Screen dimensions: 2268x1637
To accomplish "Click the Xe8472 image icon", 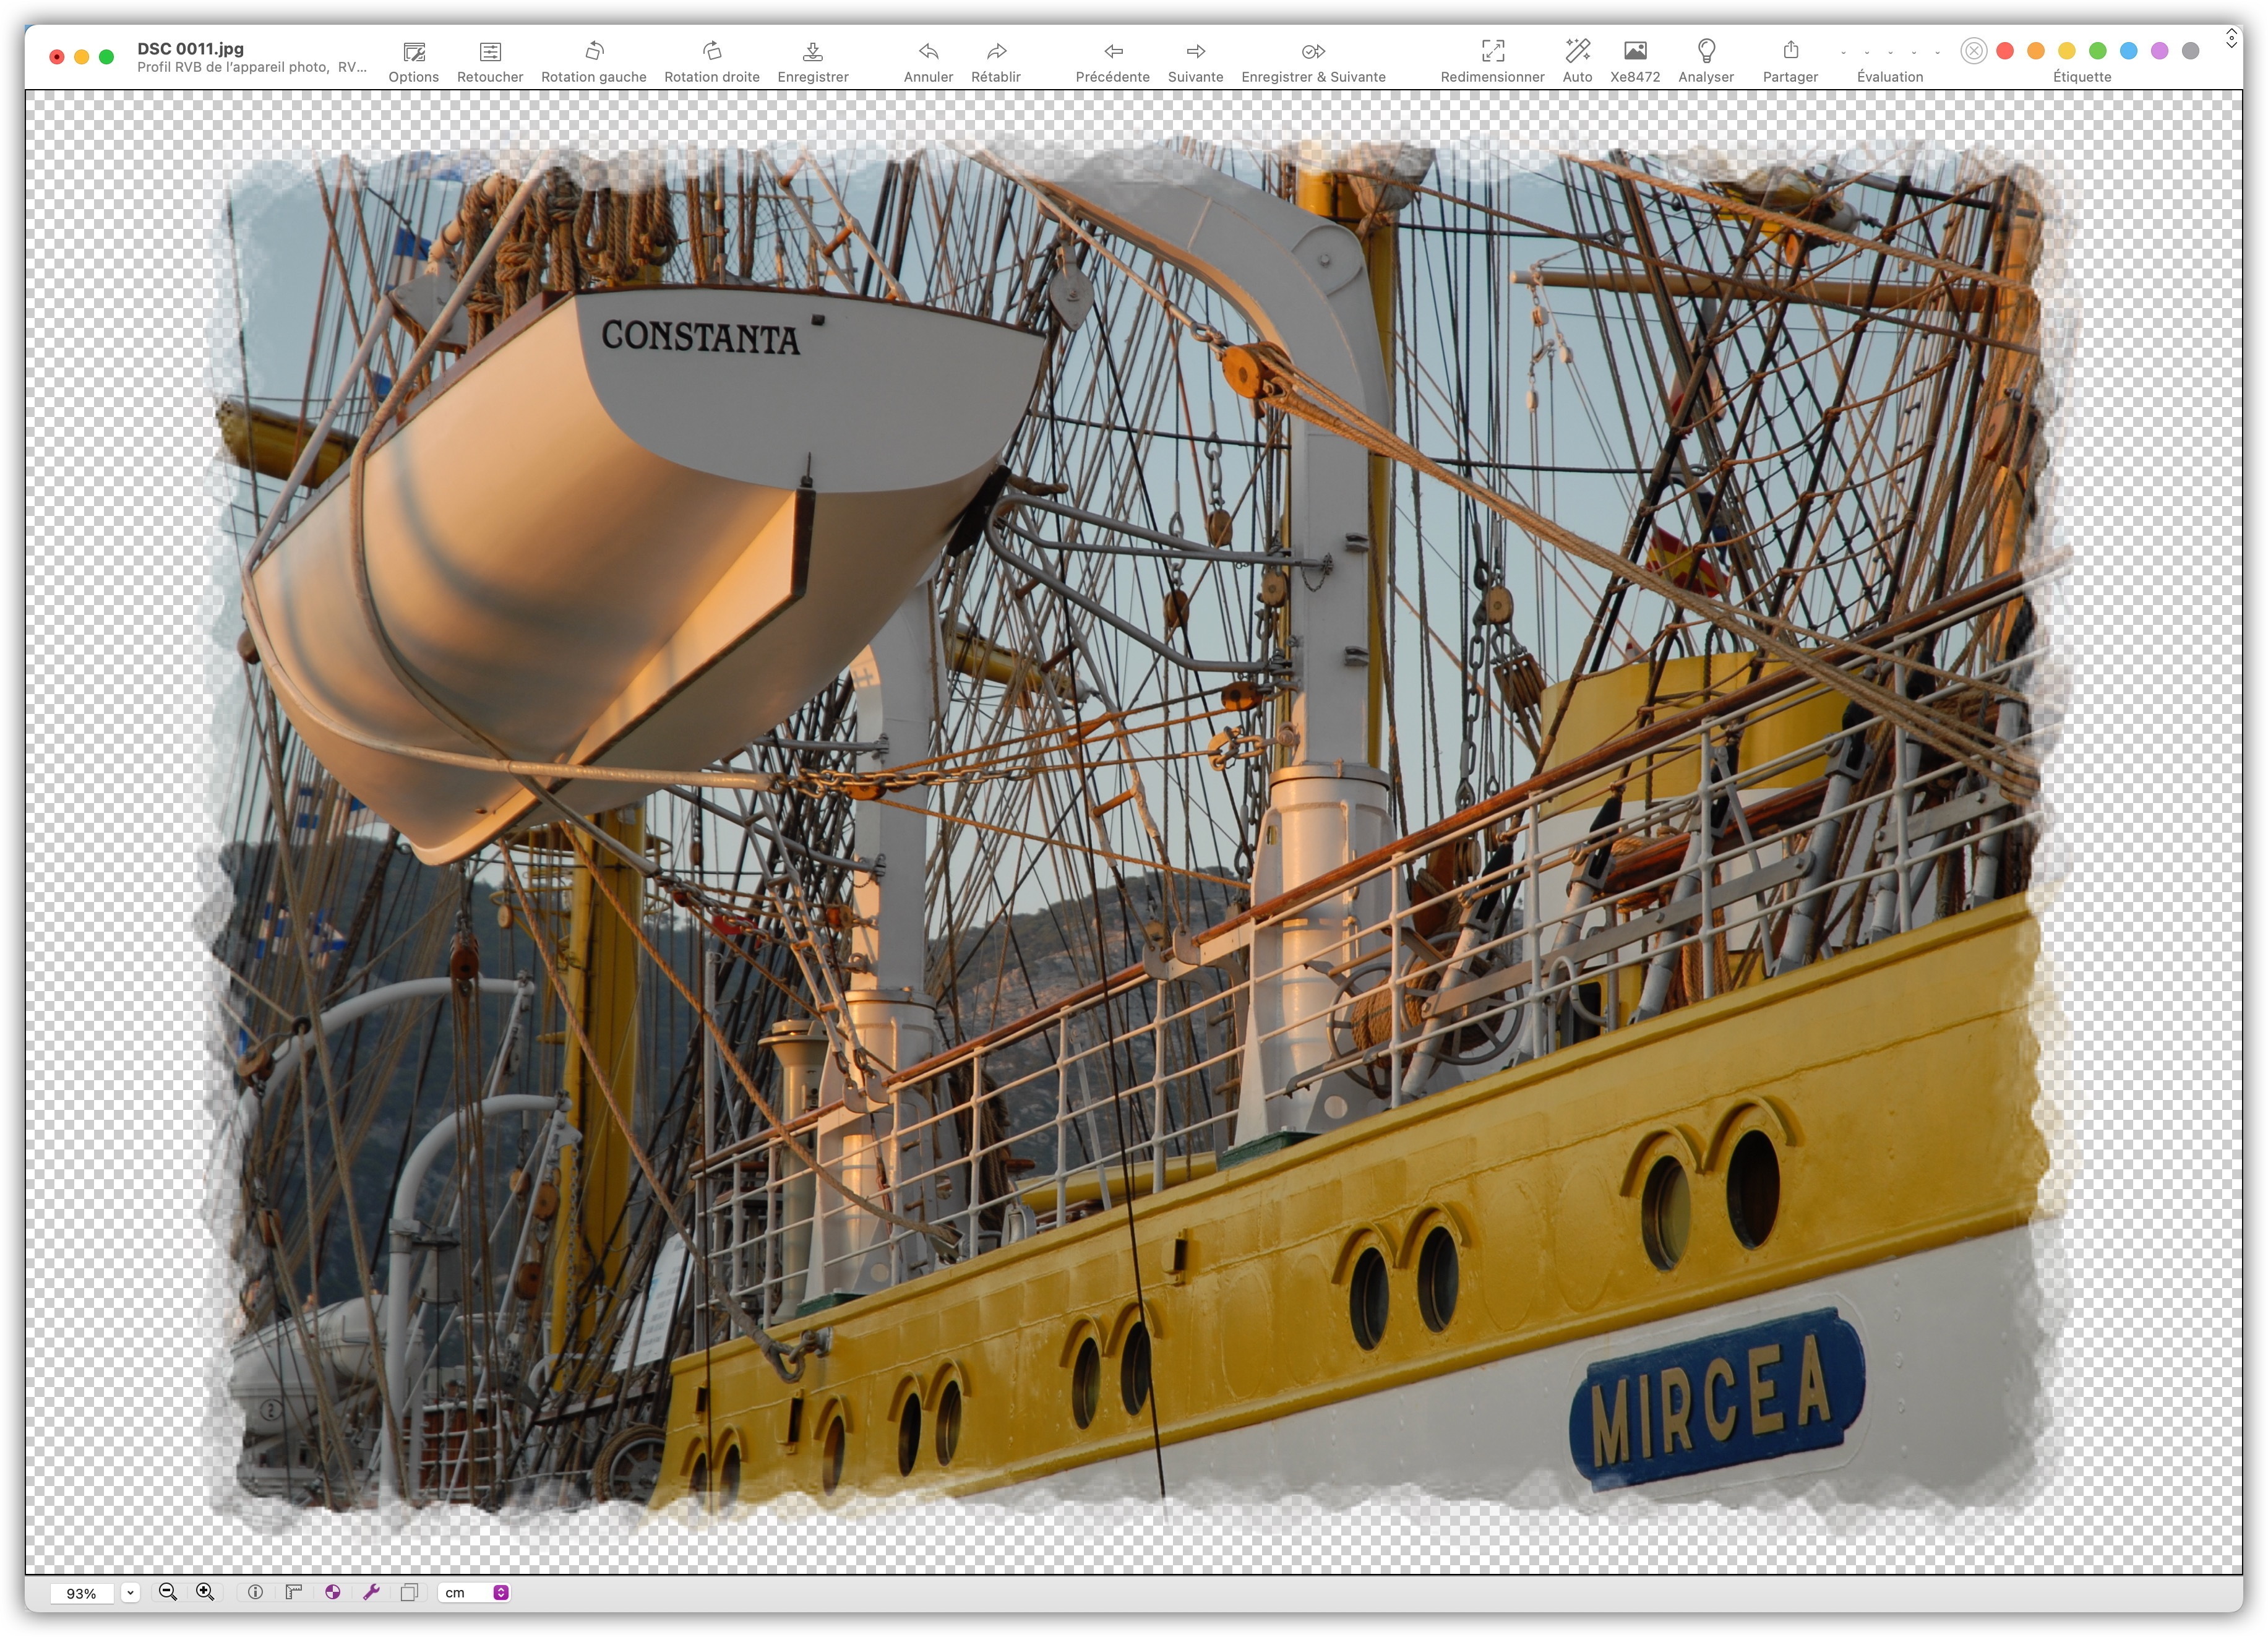I will pyautogui.click(x=1635, y=50).
